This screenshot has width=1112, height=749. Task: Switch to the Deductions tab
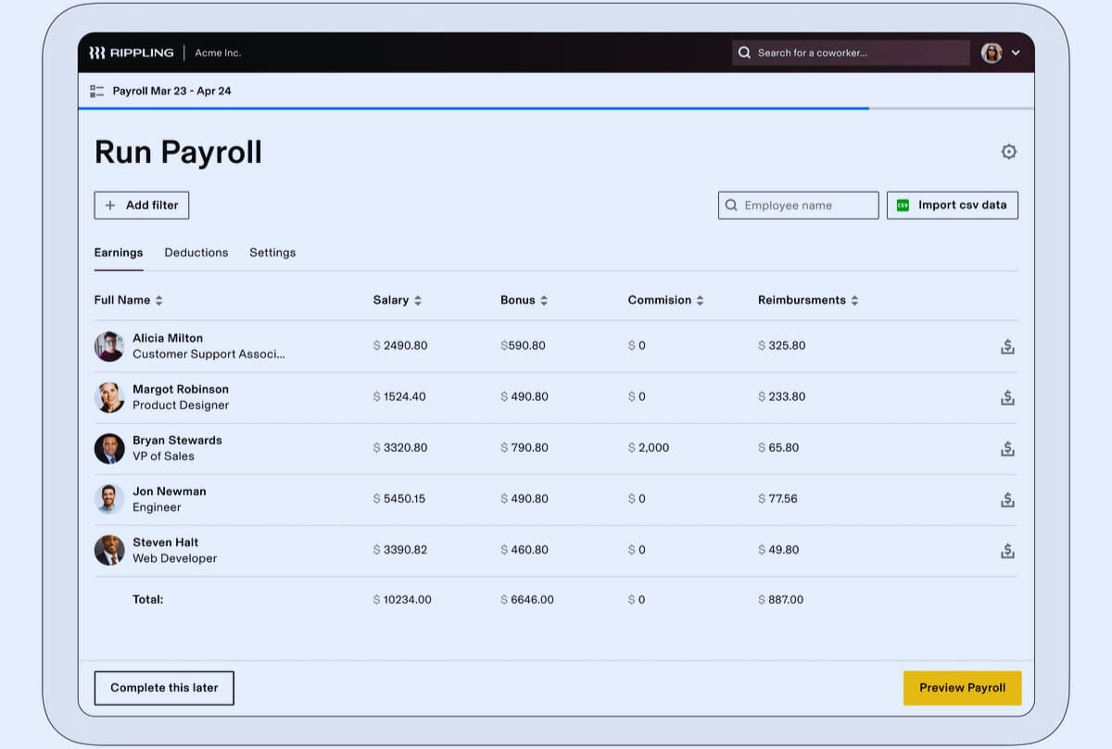196,252
